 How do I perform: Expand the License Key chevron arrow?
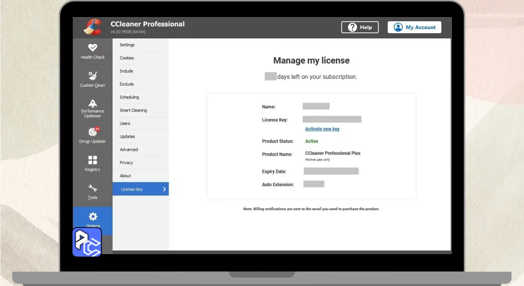click(x=164, y=189)
